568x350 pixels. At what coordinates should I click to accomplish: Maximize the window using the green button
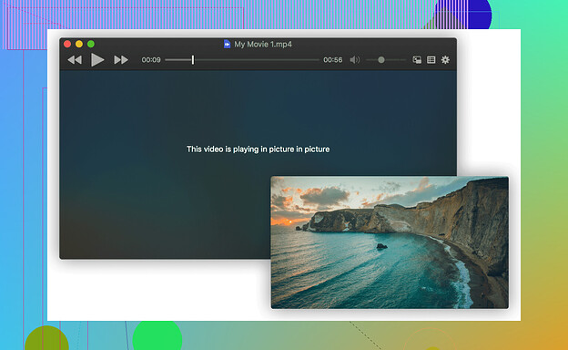91,44
